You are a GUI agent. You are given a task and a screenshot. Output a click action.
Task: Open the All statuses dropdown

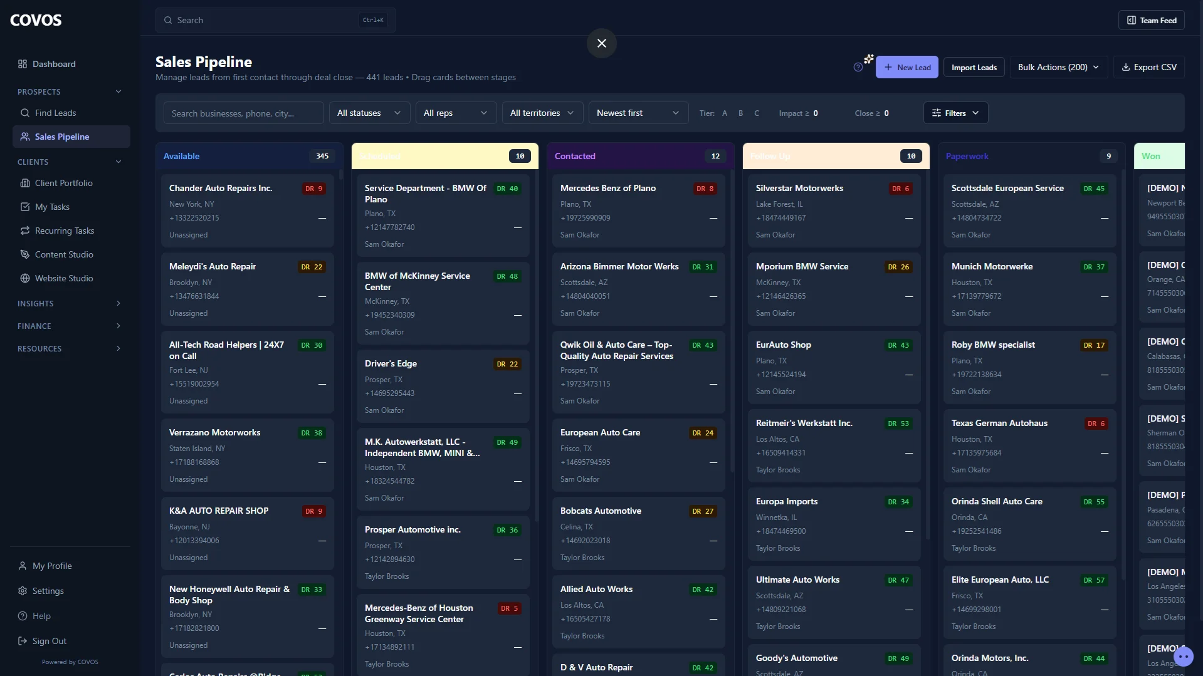(369, 113)
